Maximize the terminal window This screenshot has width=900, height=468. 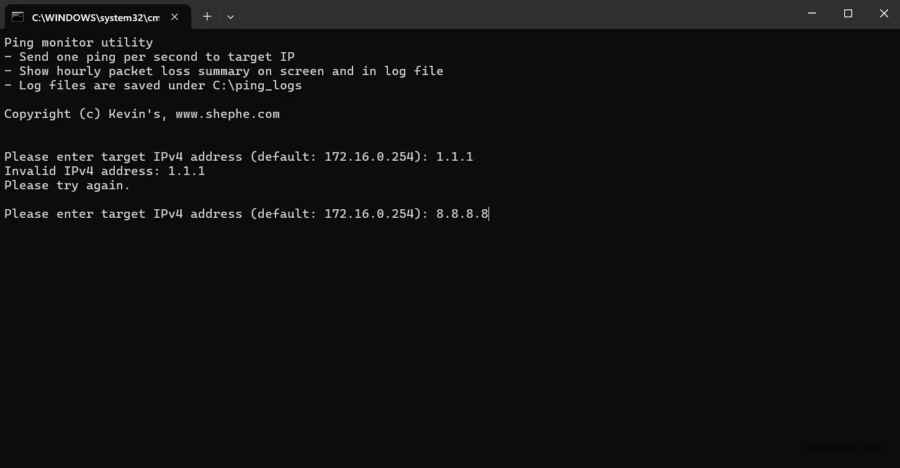tap(848, 14)
